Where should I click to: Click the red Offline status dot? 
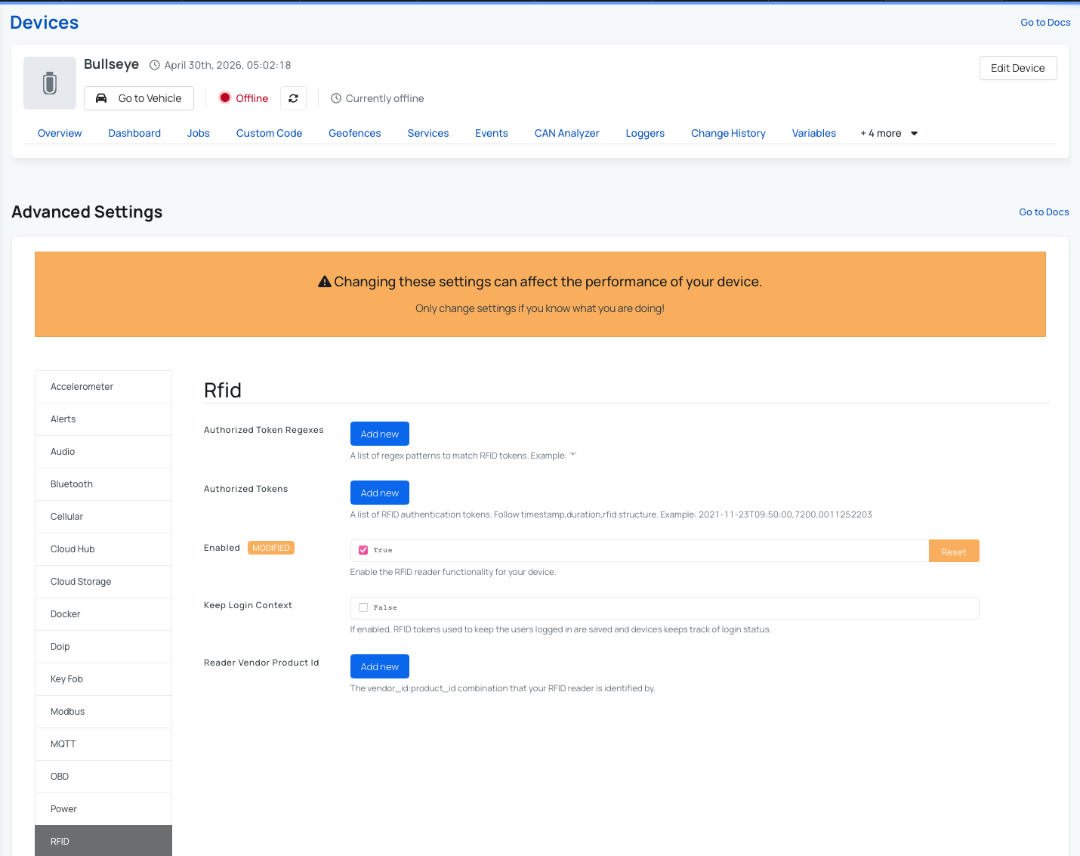coord(225,97)
